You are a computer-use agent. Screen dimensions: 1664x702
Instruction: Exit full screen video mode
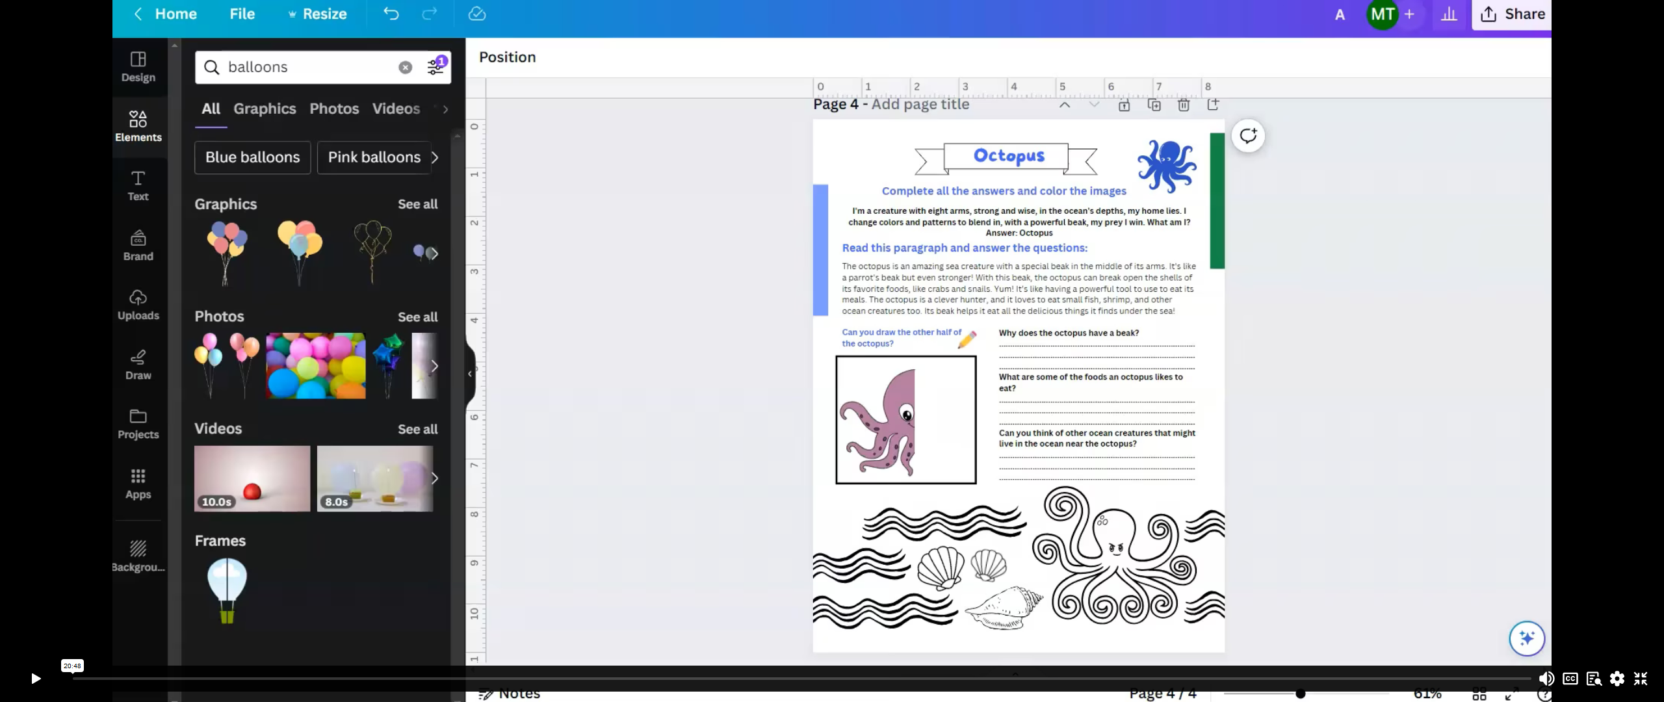coord(1641,679)
